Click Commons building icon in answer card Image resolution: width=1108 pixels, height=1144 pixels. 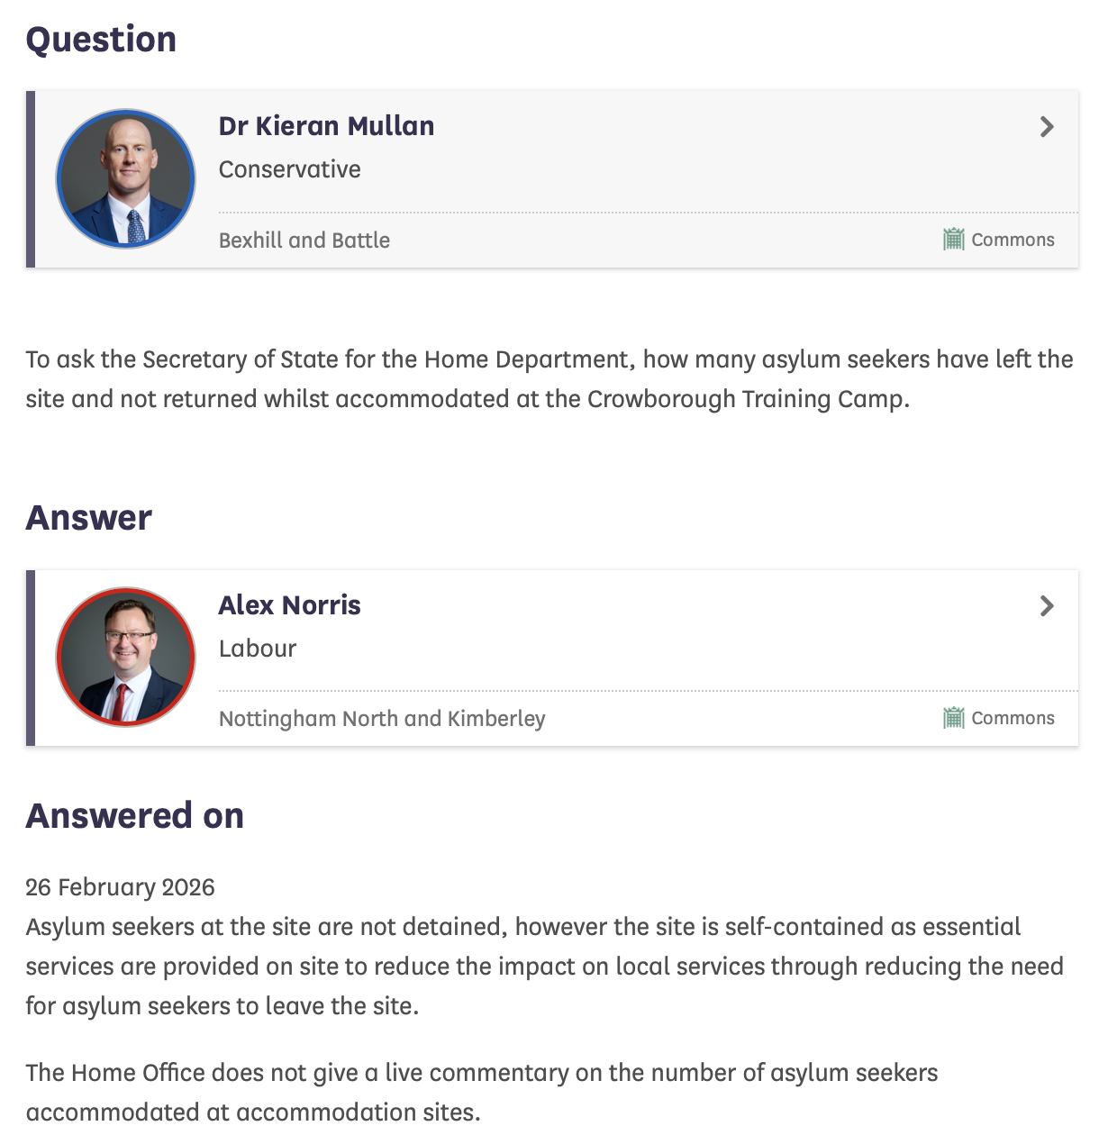[953, 718]
